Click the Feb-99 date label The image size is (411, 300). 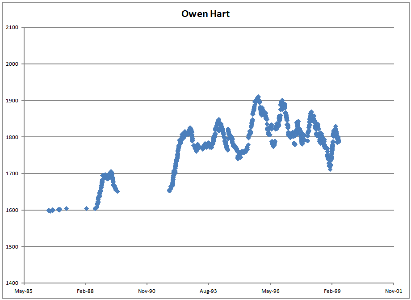pos(332,291)
